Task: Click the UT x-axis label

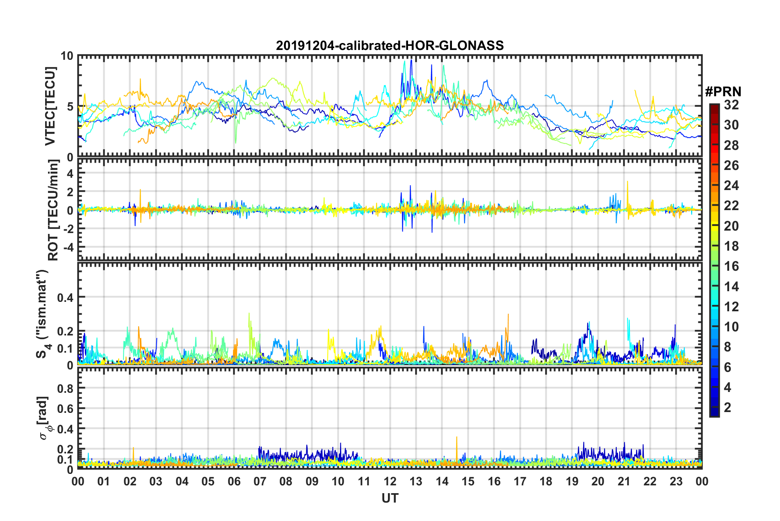Action: coord(390,498)
